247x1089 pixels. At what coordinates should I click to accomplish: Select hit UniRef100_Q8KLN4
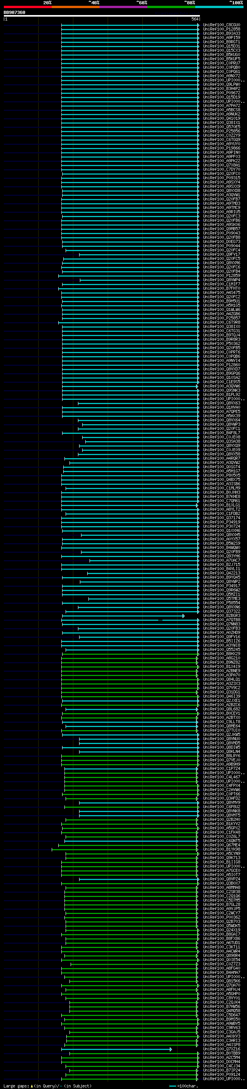[221, 752]
